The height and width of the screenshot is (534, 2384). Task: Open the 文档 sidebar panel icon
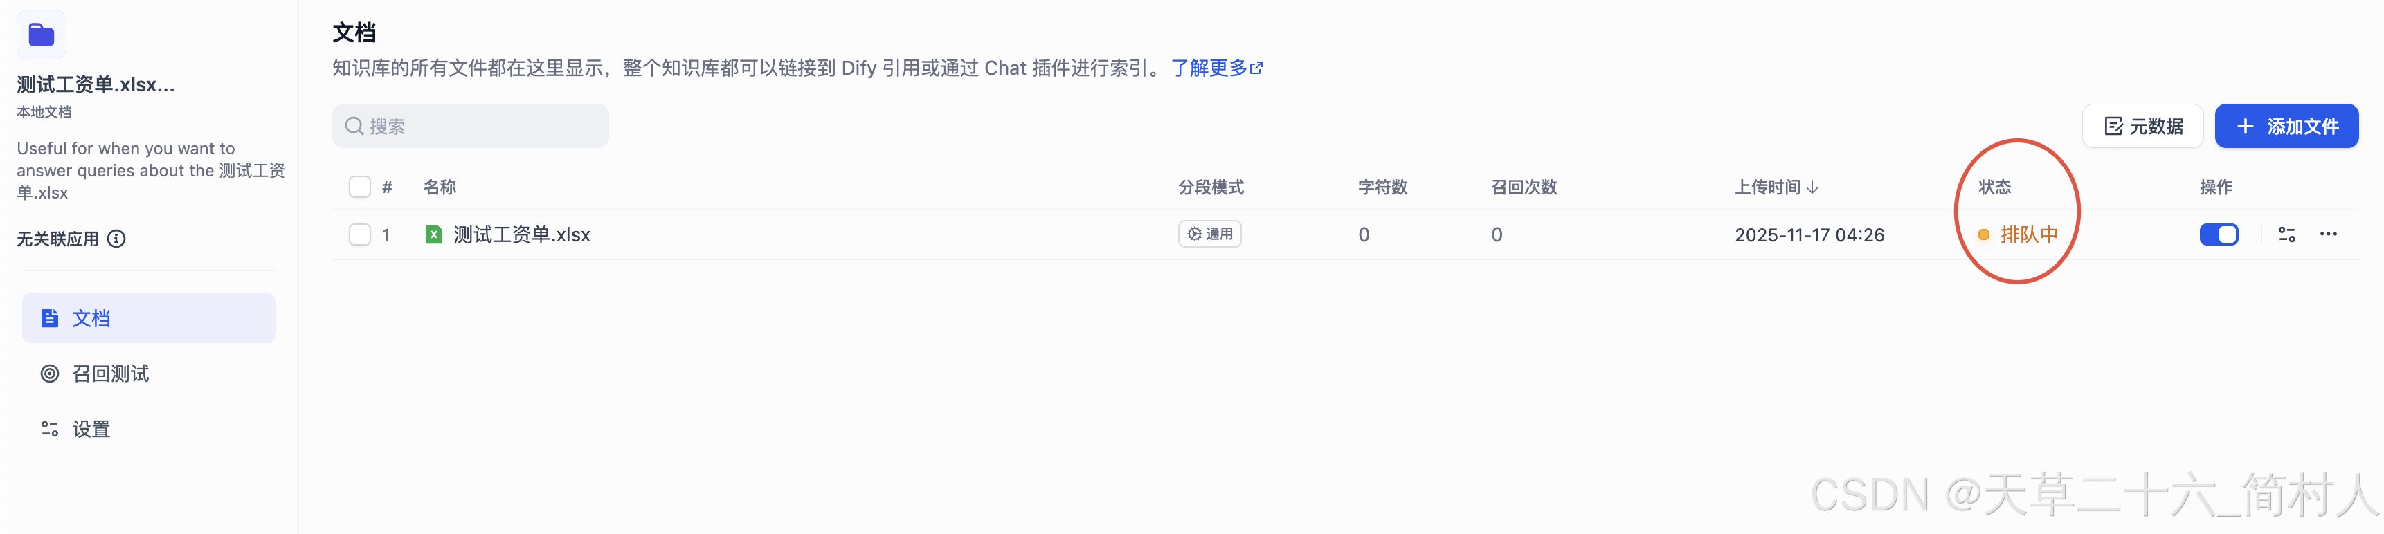point(50,317)
